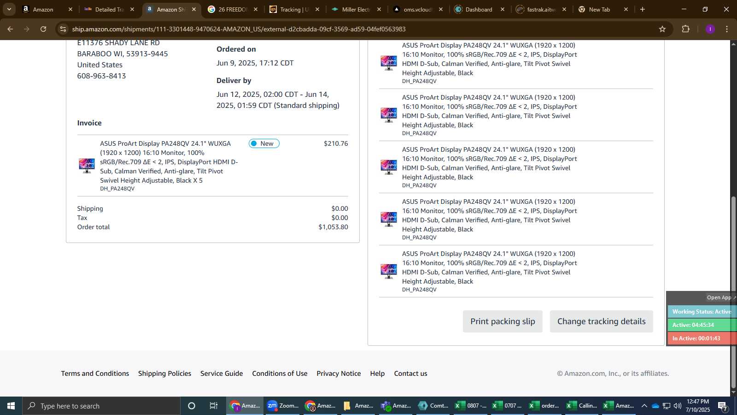
Task: Open a new browser tab with plus
Action: [x=643, y=9]
